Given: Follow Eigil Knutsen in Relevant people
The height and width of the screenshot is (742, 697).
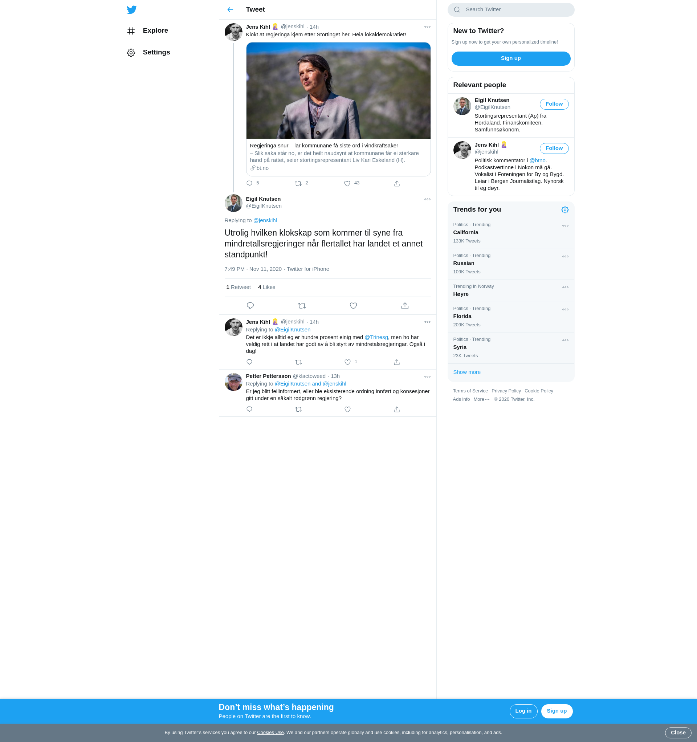Looking at the screenshot, I should [554, 104].
